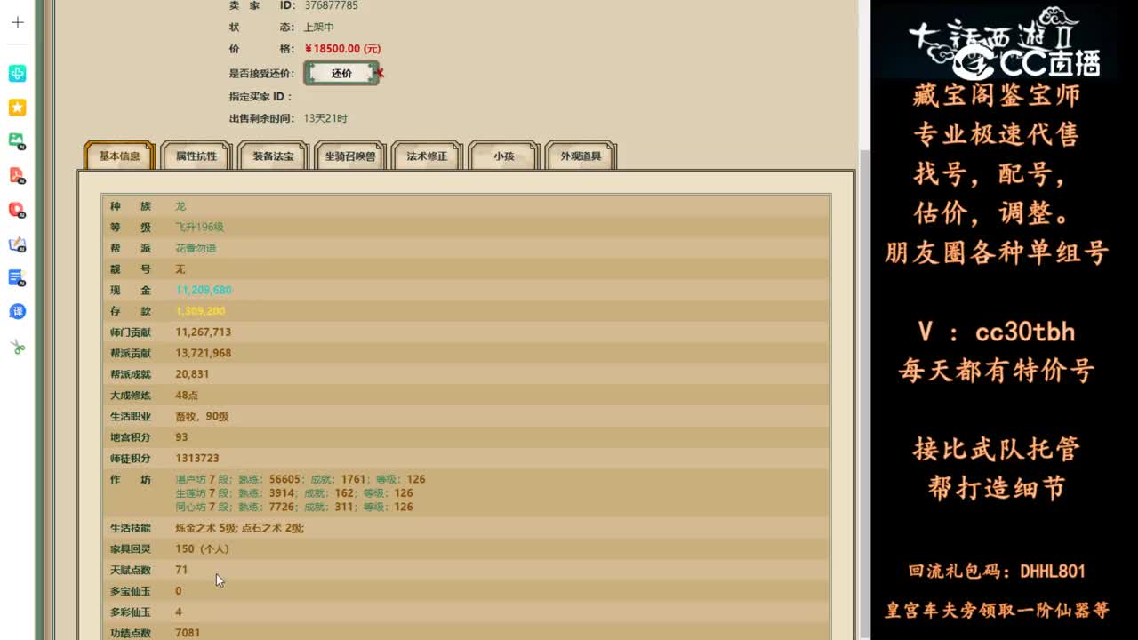This screenshot has height=640, width=1138.
Task: Click the 家具回灵 value 150 (个人)
Action: click(x=202, y=549)
